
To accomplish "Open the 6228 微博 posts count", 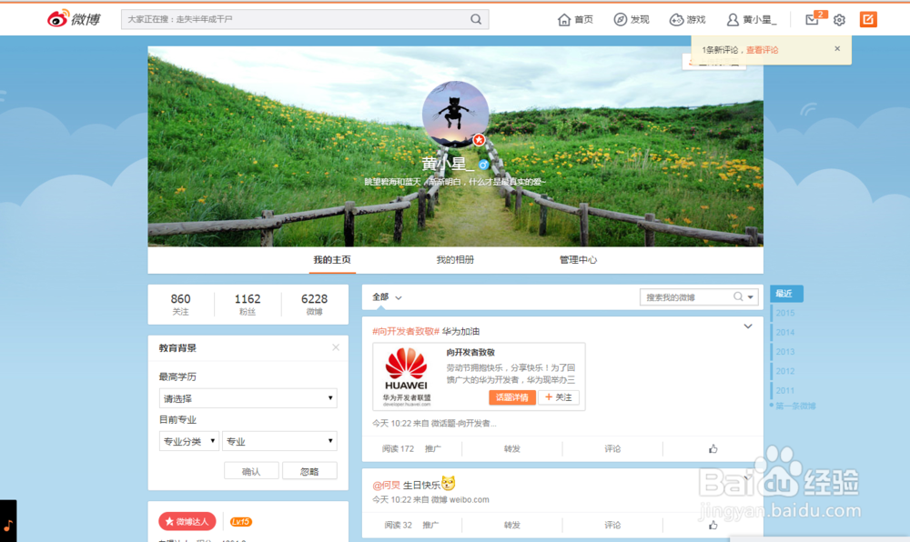I will coord(314,304).
